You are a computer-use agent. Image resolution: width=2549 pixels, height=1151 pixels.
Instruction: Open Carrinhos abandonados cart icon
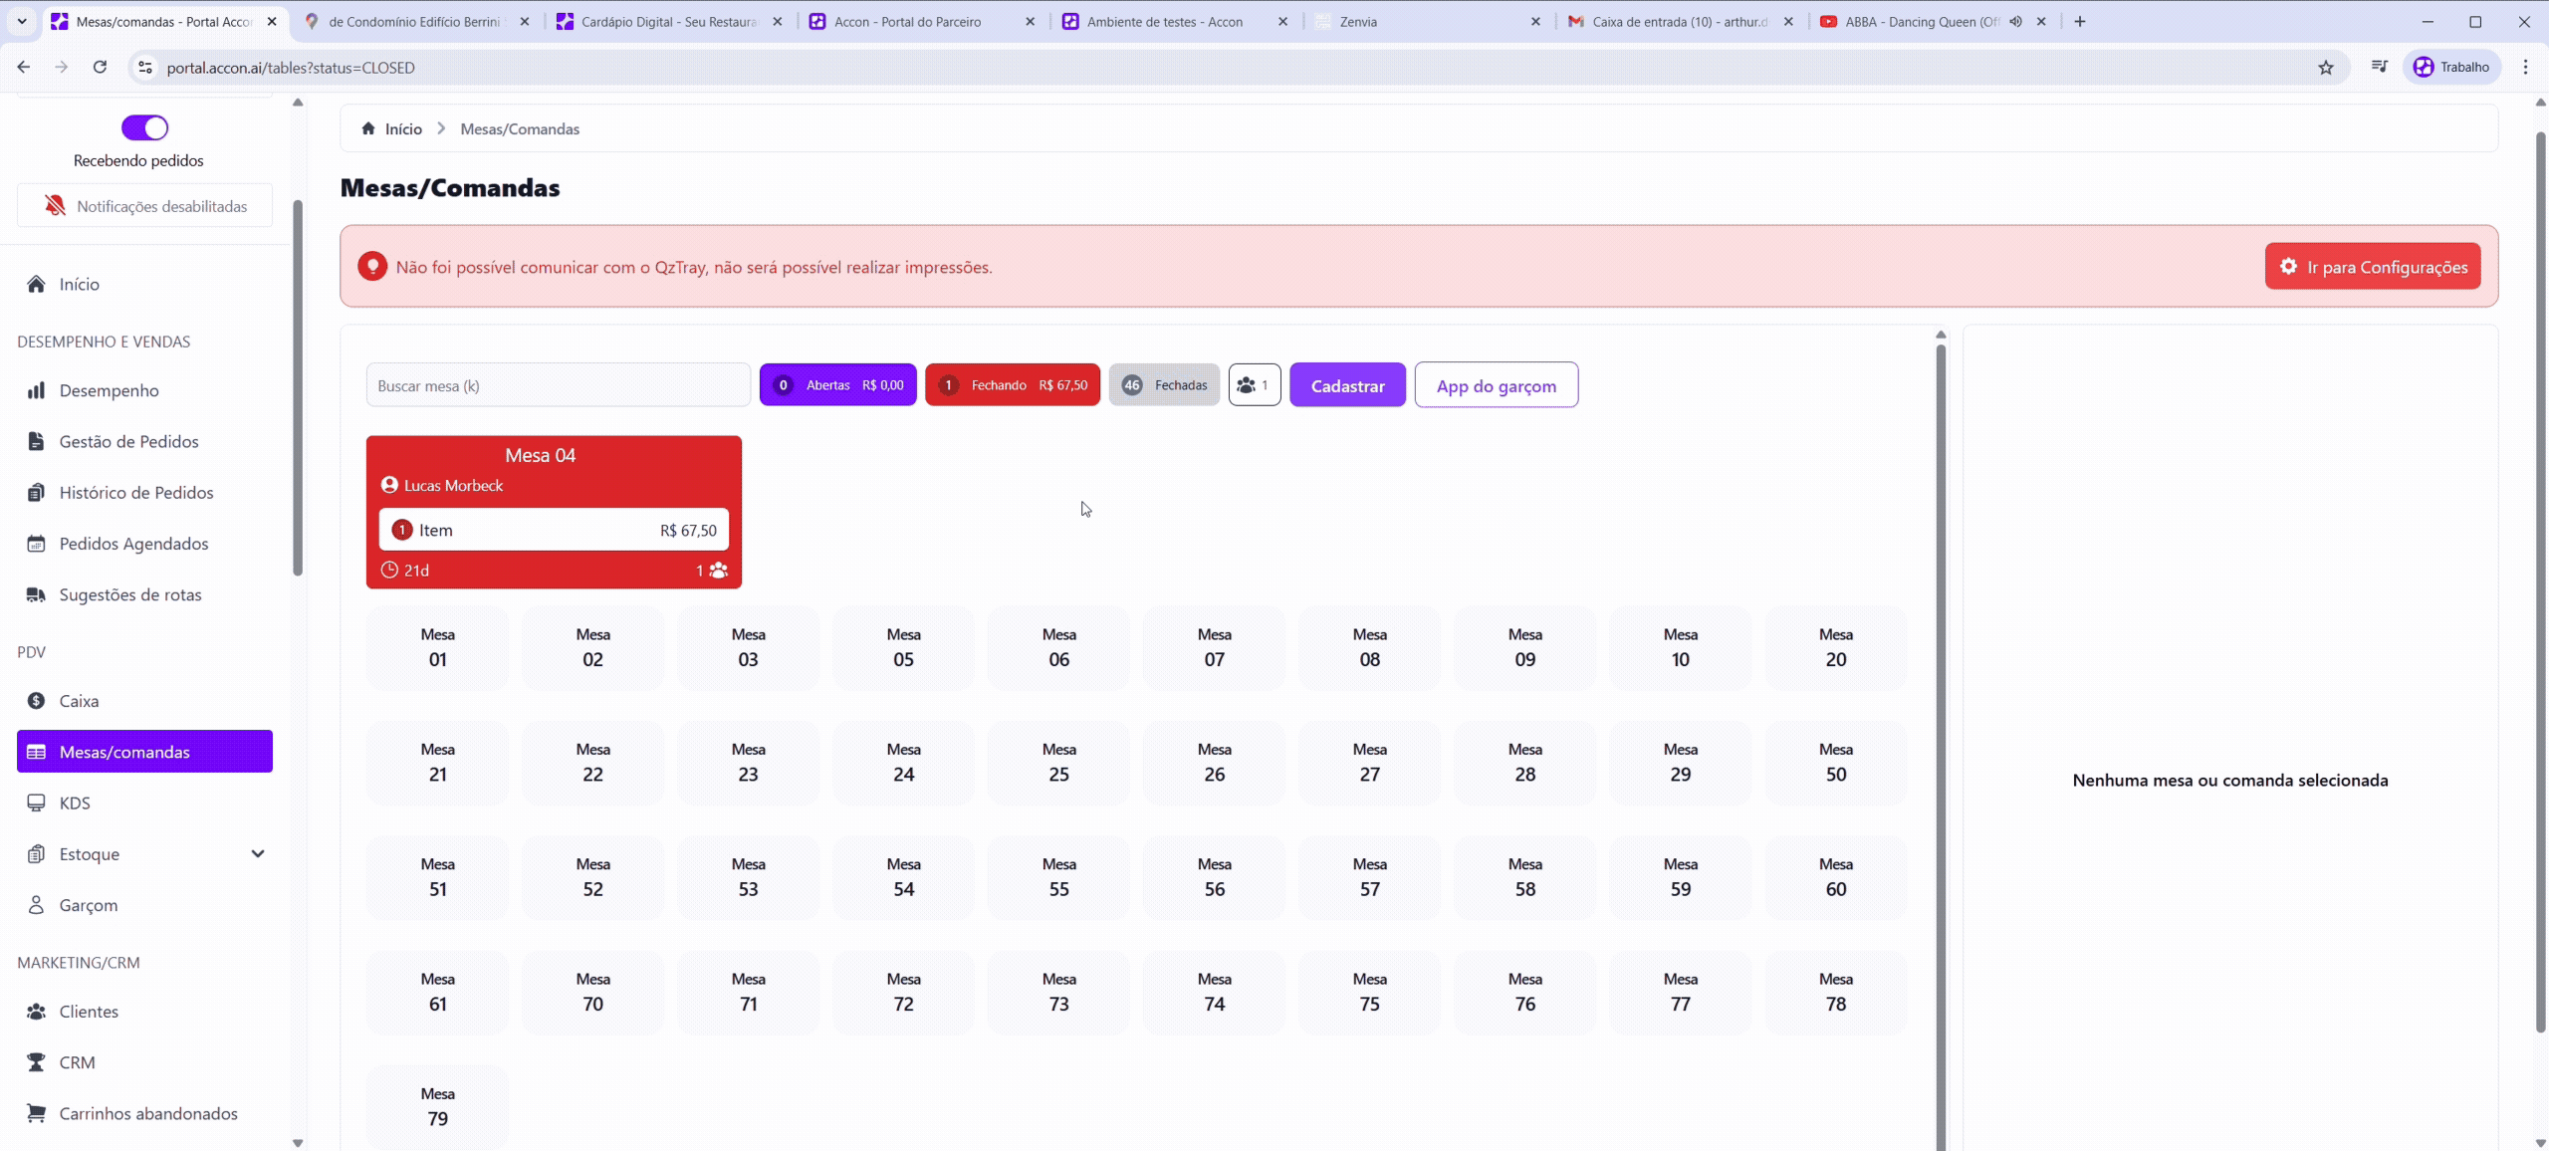point(36,1113)
